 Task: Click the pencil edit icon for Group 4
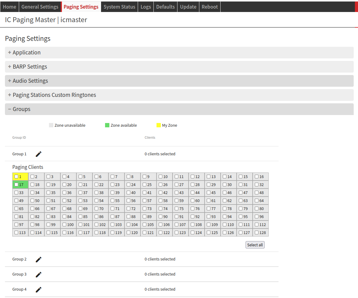click(39, 290)
